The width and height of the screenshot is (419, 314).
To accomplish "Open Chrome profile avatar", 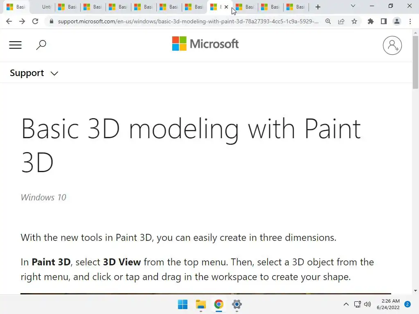I will pyautogui.click(x=397, y=21).
